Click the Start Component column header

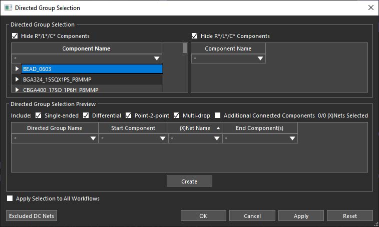click(x=133, y=128)
